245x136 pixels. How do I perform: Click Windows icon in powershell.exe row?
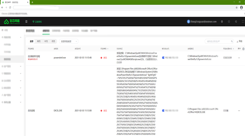[163, 58]
